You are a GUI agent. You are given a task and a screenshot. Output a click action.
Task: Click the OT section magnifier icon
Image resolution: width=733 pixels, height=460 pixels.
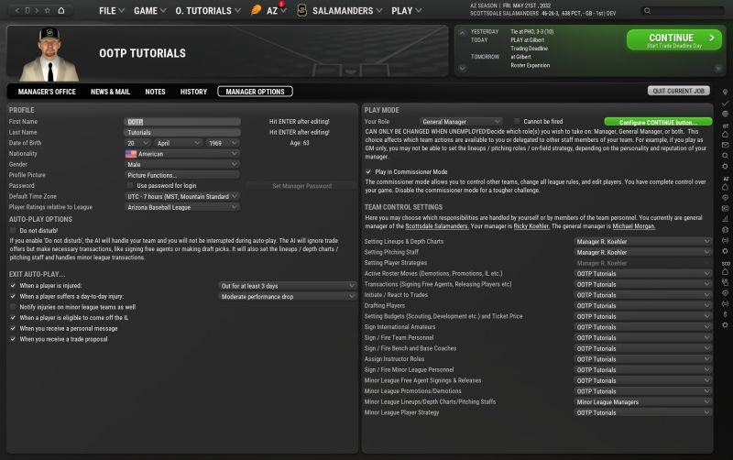click(x=725, y=156)
